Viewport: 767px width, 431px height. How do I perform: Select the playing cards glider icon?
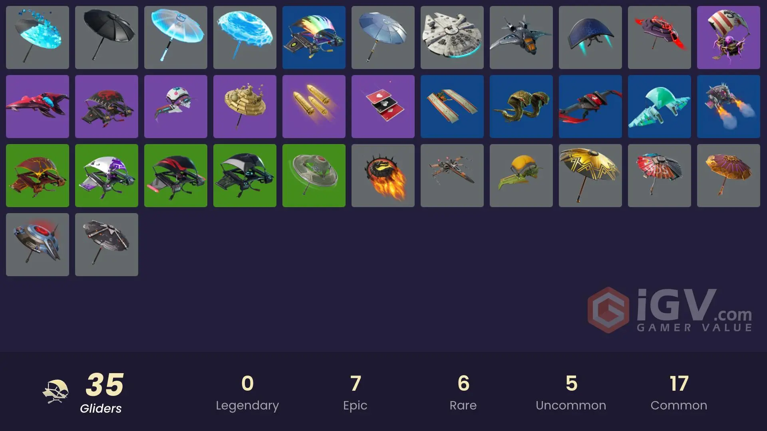383,107
